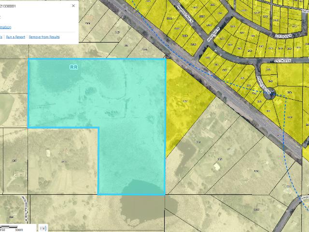This screenshot has height=232, width=309.
Task: Open the partially visible link ending in 'mation'
Action: click(5, 27)
